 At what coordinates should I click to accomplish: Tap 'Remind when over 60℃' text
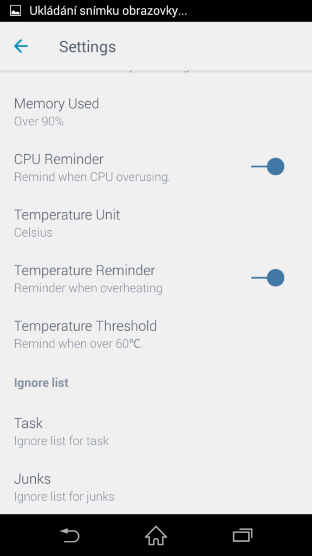point(79,344)
